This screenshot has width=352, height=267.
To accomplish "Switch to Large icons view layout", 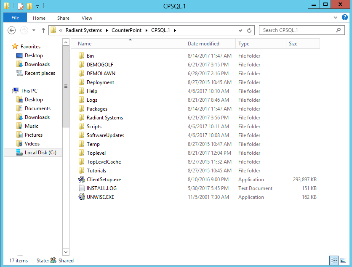I will point(343,260).
